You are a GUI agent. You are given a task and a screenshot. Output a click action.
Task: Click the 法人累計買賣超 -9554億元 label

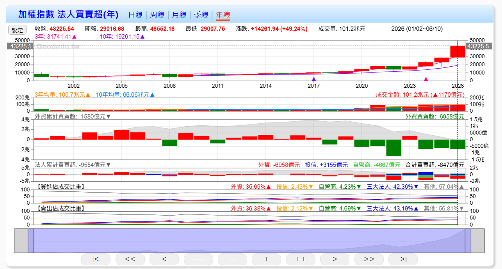[x=73, y=165]
